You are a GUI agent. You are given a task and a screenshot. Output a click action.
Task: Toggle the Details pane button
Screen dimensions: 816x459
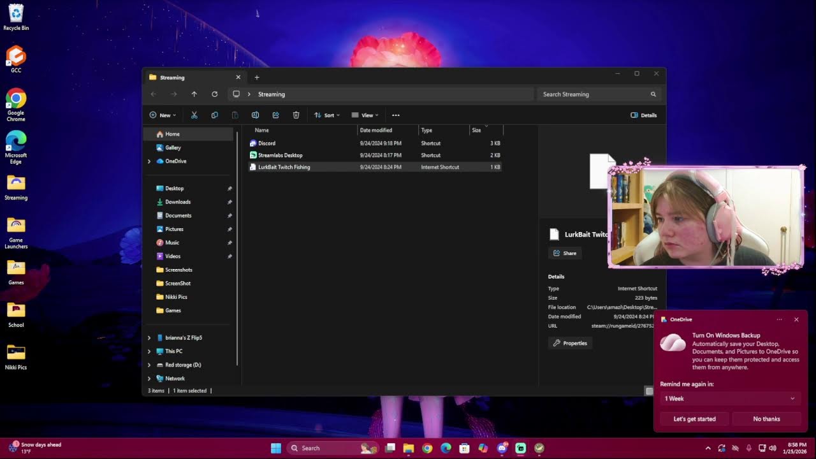click(x=644, y=115)
